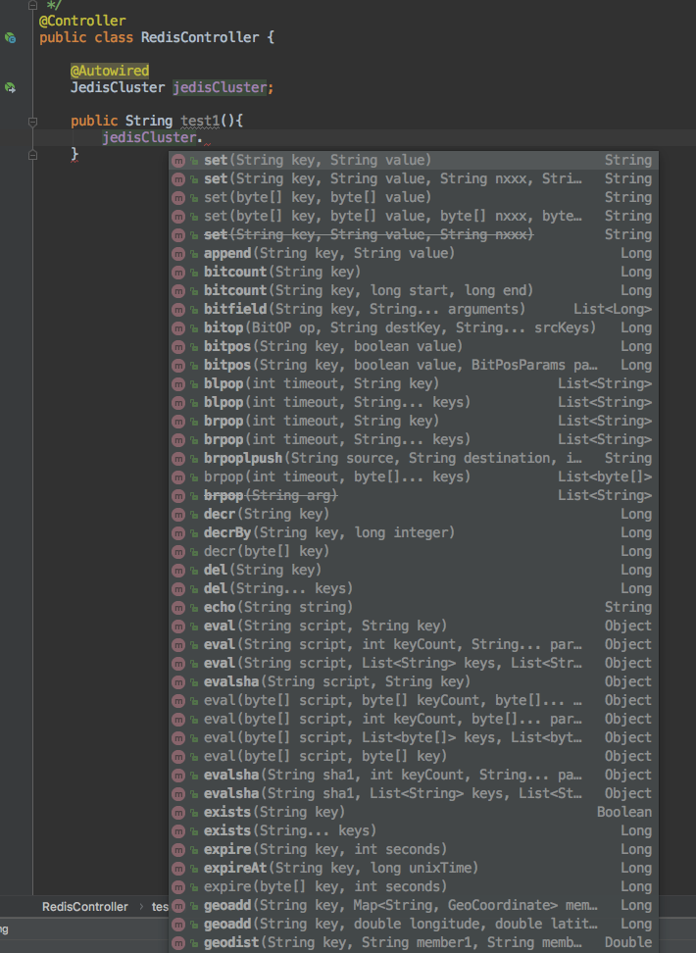The height and width of the screenshot is (953, 696).
Task: Click the test1 method name in editor
Action: [x=200, y=121]
